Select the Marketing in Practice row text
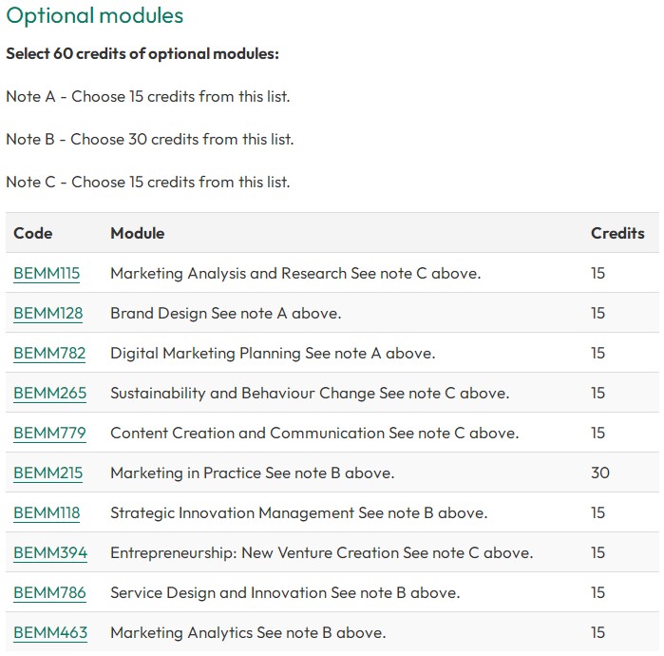Screen dimensions: 664x656 (253, 473)
